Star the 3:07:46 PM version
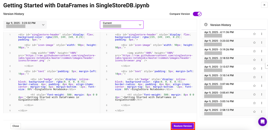268x130 pixels. (254, 86)
